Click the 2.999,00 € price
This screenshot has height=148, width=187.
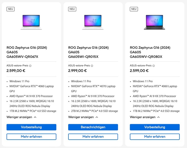pyautogui.click(x=78, y=71)
